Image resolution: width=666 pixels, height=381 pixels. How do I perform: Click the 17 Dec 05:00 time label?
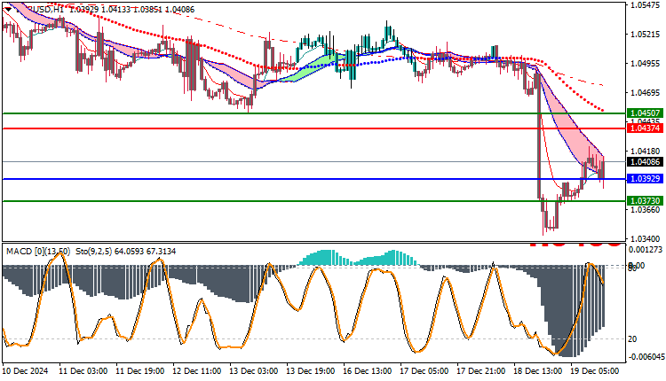(x=424, y=371)
